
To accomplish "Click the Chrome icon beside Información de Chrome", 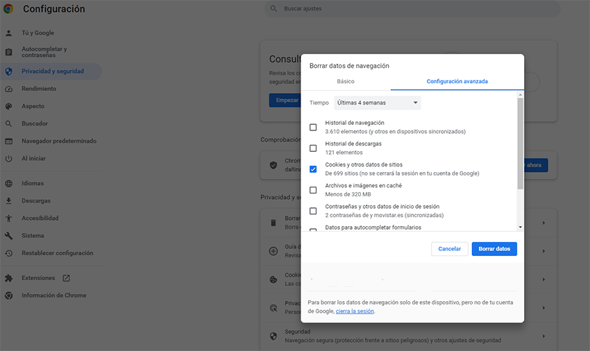I will point(8,296).
